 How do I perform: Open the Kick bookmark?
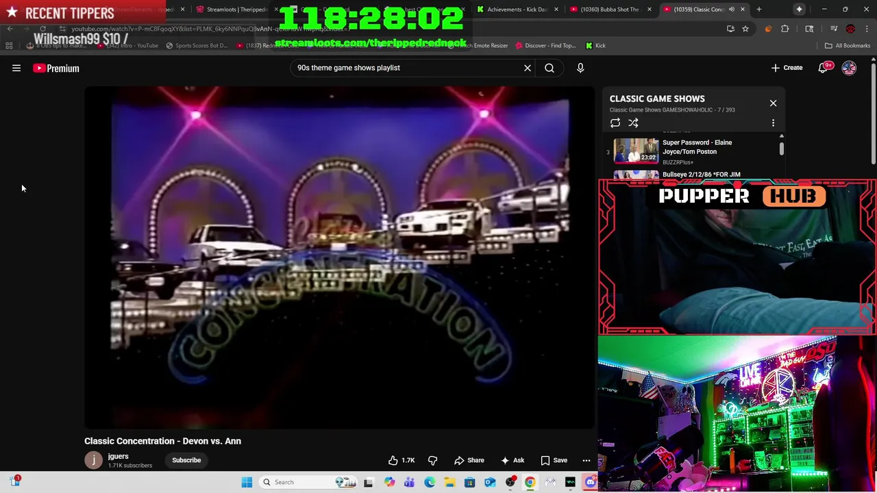point(595,45)
